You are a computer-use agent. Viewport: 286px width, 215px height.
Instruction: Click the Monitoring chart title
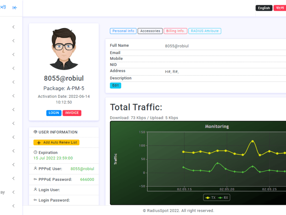coord(217,126)
